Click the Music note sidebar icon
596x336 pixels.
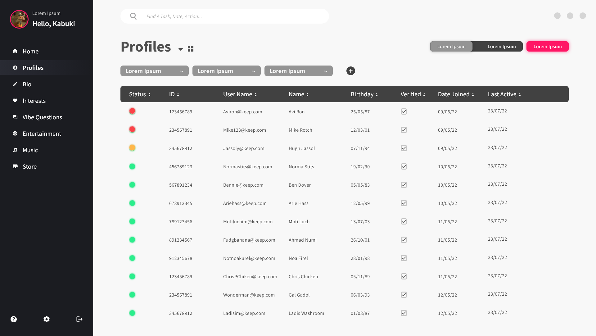15,150
